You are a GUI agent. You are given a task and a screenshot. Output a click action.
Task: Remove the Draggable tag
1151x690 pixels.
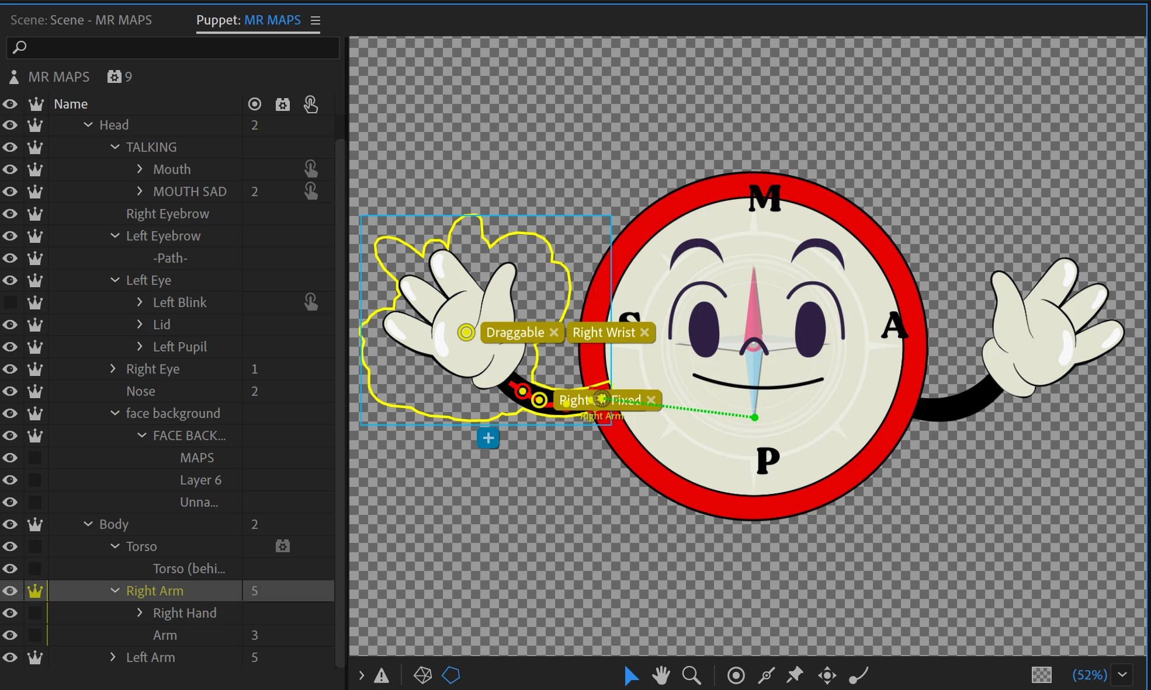point(554,332)
